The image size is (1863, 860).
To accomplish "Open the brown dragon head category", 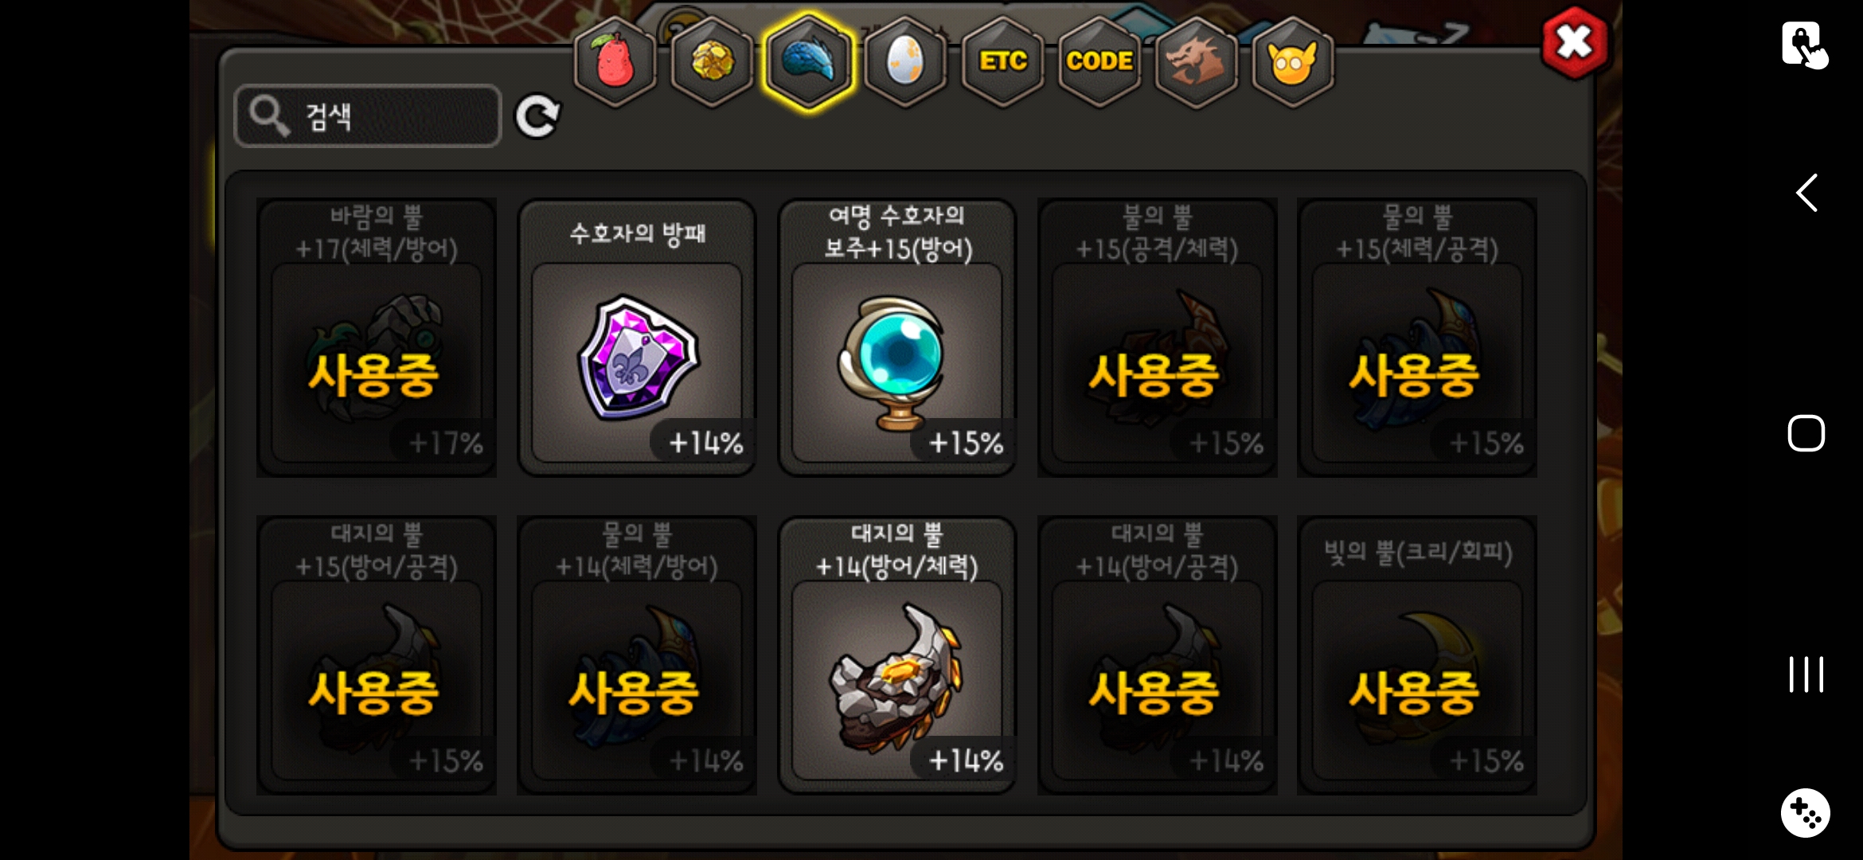I will (1196, 62).
